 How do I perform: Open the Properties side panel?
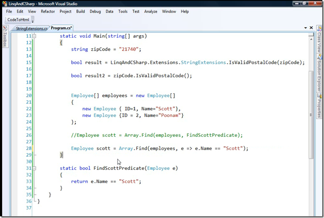[319, 106]
